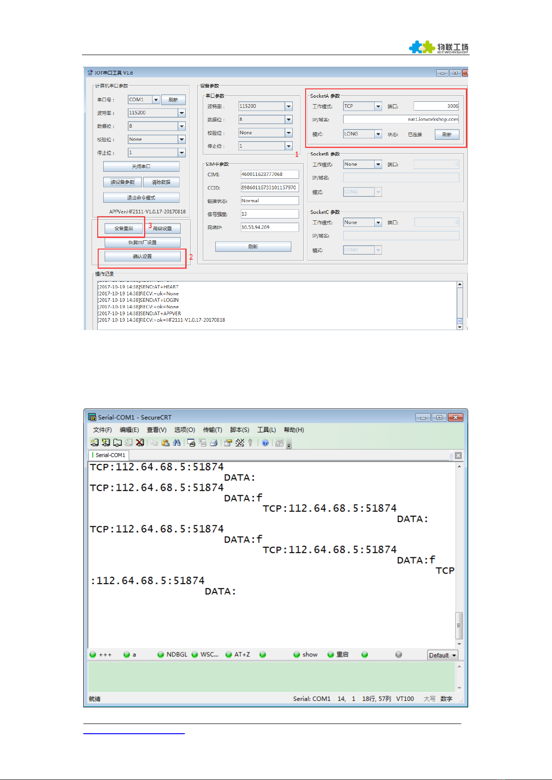Click 刷新 under the SIM卡参数 panel

click(x=253, y=247)
